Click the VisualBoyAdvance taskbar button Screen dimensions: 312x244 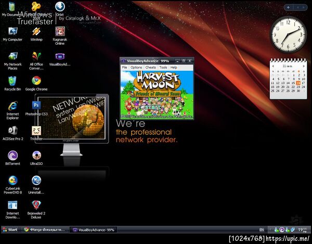(x=94, y=230)
